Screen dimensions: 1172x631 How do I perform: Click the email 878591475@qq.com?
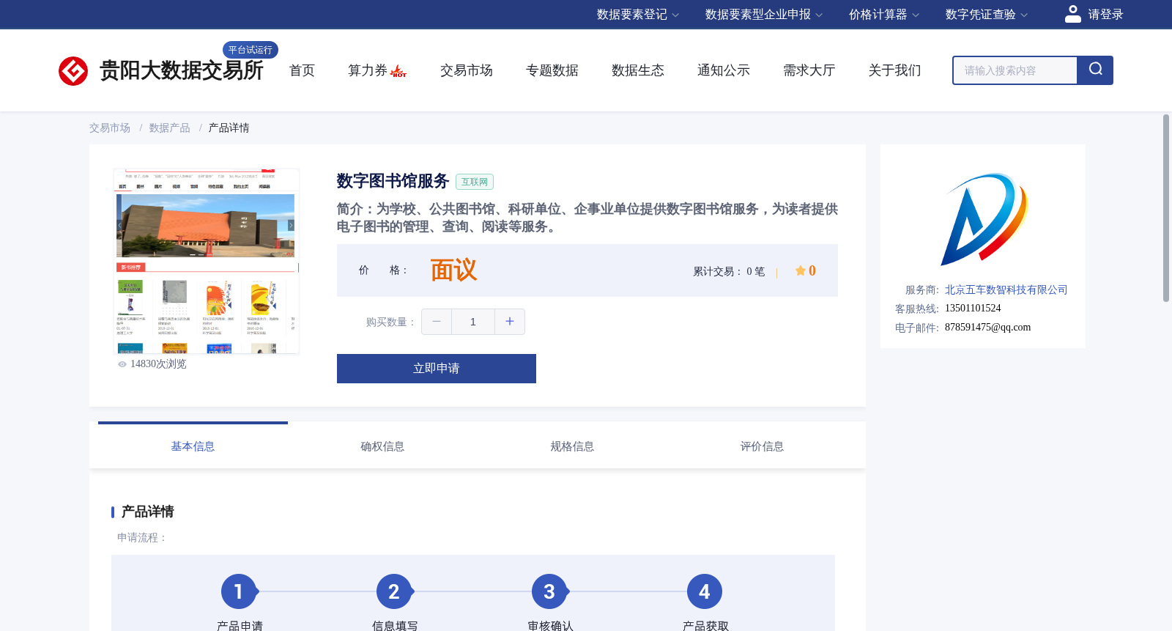(987, 328)
